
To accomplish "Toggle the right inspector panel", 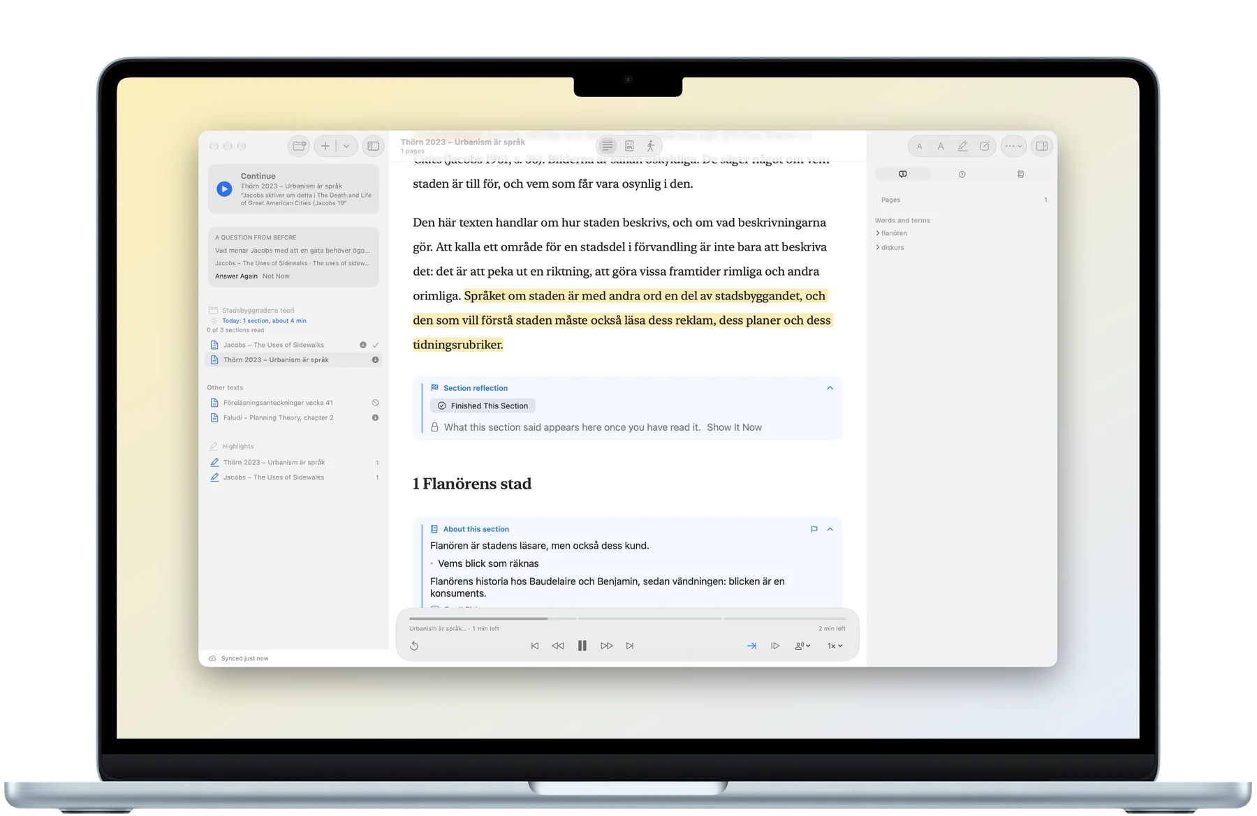I will pyautogui.click(x=1042, y=146).
